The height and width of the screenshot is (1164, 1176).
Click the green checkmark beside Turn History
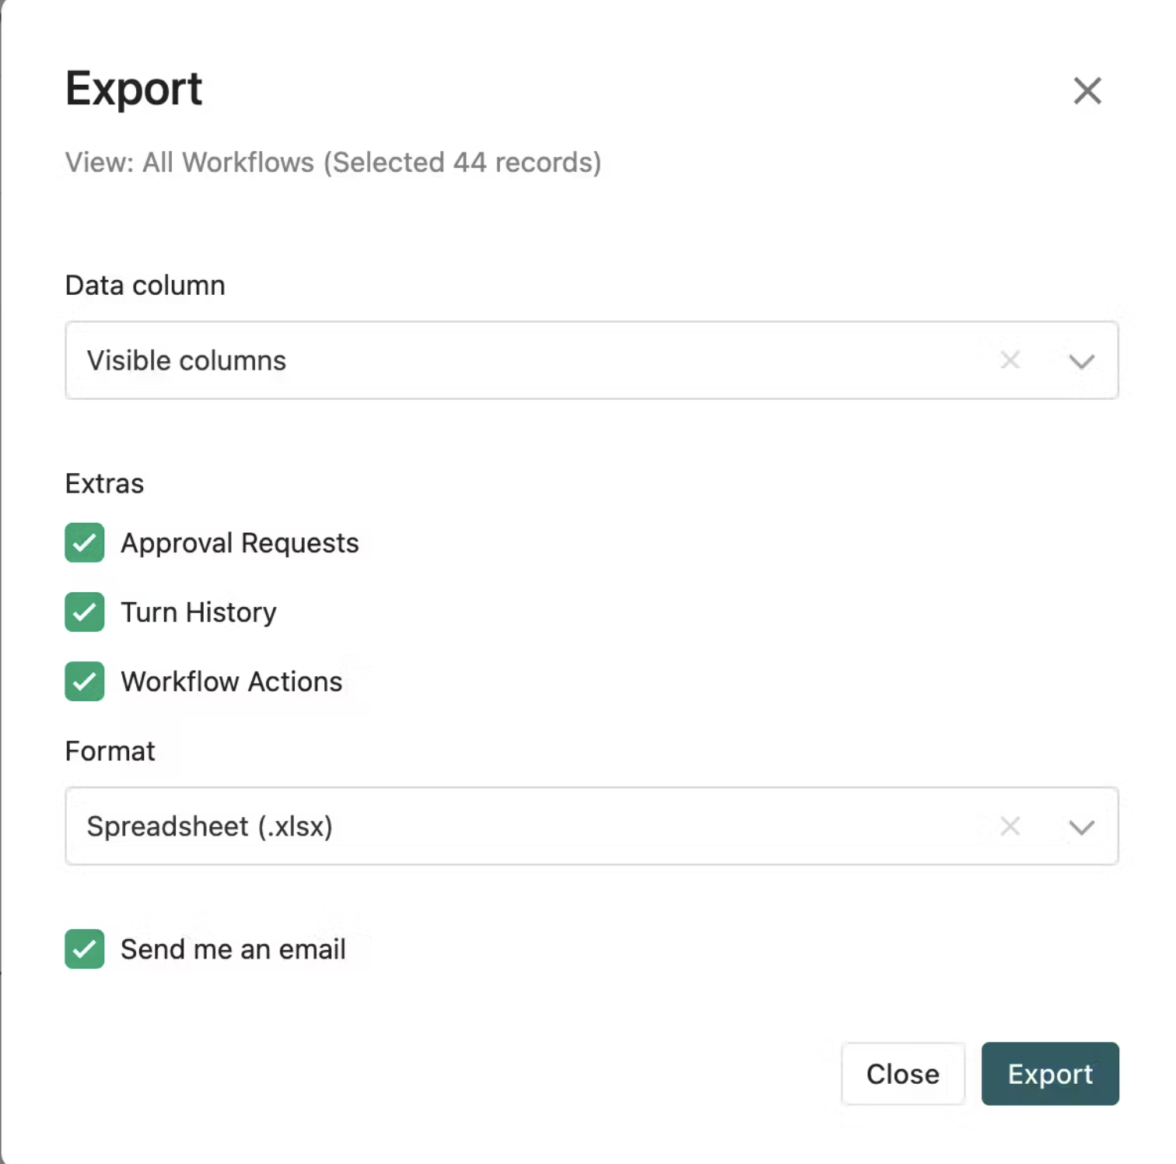point(84,612)
